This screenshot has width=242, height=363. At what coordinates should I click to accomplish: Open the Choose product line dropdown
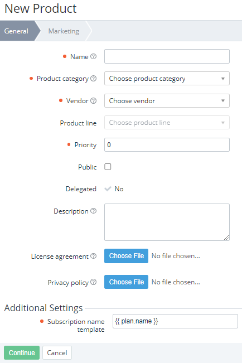coord(167,123)
